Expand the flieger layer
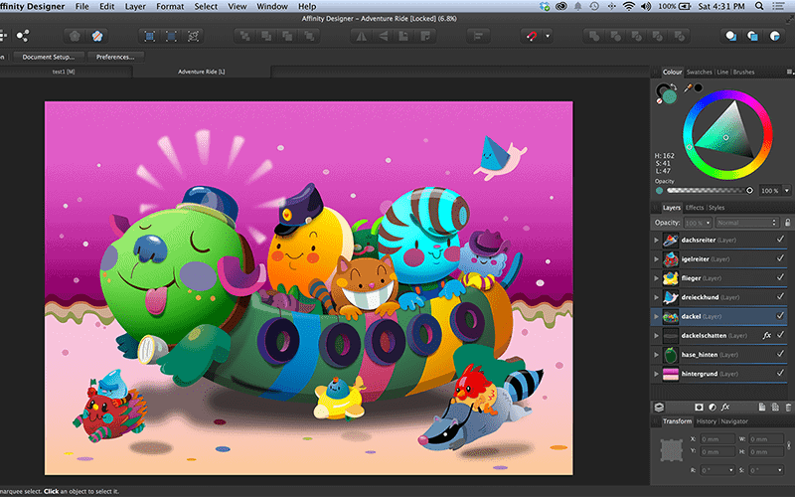 [x=656, y=278]
